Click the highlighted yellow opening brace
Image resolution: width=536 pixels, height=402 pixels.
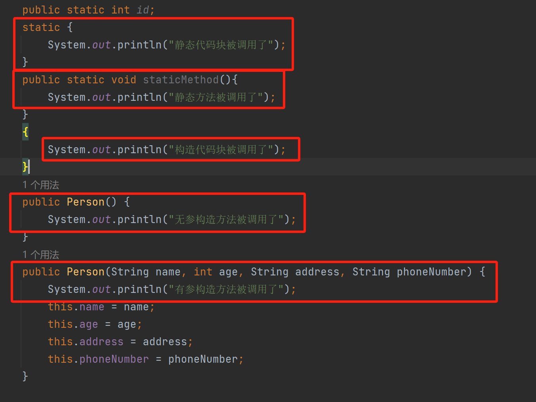tap(25, 132)
